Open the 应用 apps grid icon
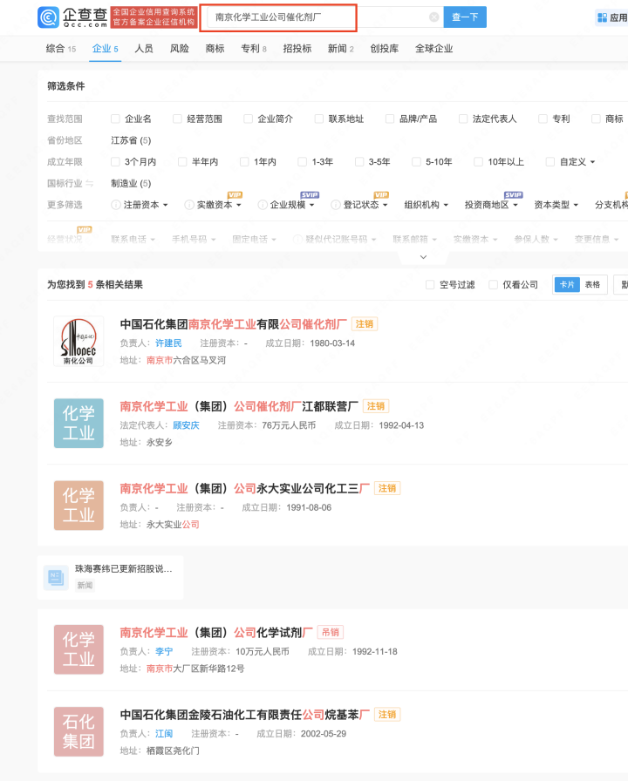The image size is (628, 781). coord(602,18)
